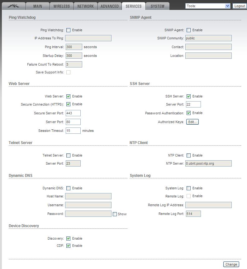The image size is (247, 269).
Task: Disable the CDP discovery checkbox
Action: [x=69, y=246]
